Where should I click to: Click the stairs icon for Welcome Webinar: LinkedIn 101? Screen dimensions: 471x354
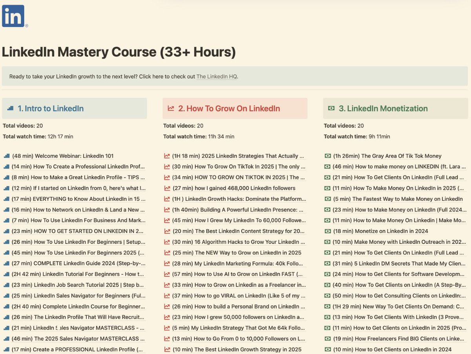pyautogui.click(x=6, y=156)
